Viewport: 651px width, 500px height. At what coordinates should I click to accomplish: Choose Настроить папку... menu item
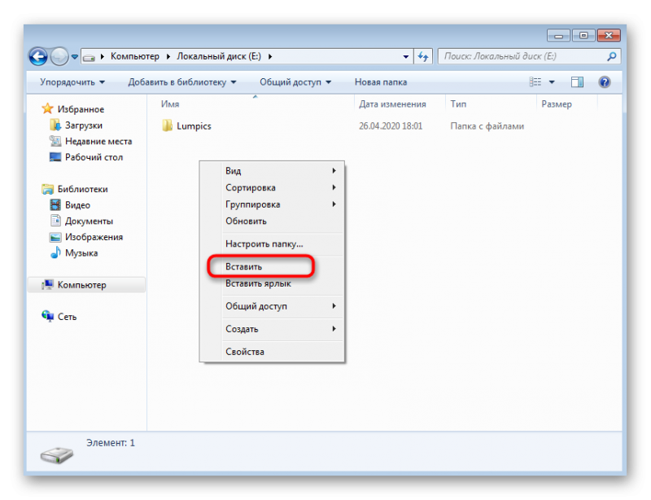273,244
